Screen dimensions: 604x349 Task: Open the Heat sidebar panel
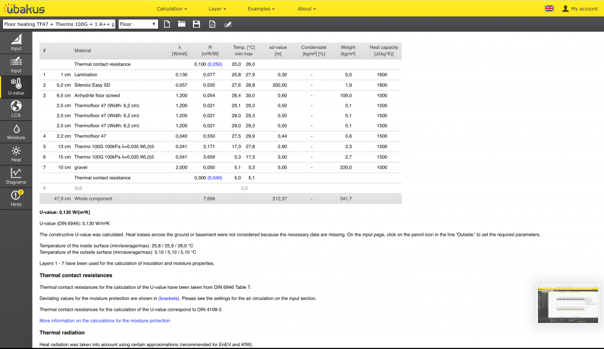[x=16, y=153]
